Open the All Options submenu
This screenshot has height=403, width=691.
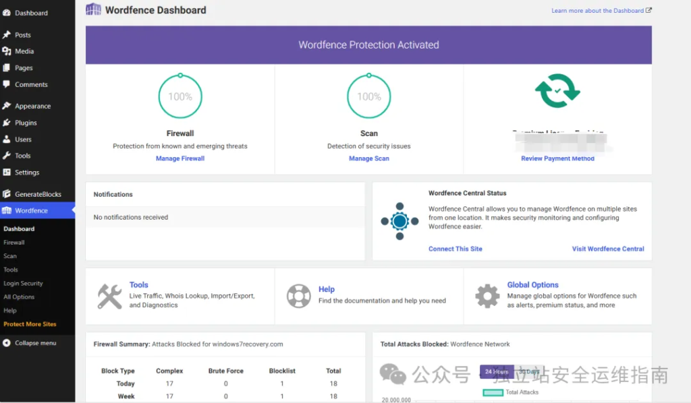[19, 297]
